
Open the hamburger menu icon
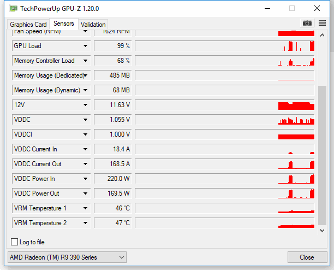click(x=322, y=23)
